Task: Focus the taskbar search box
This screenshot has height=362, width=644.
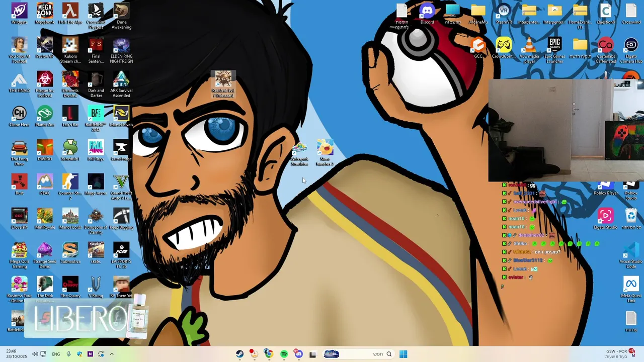Action: [358, 354]
